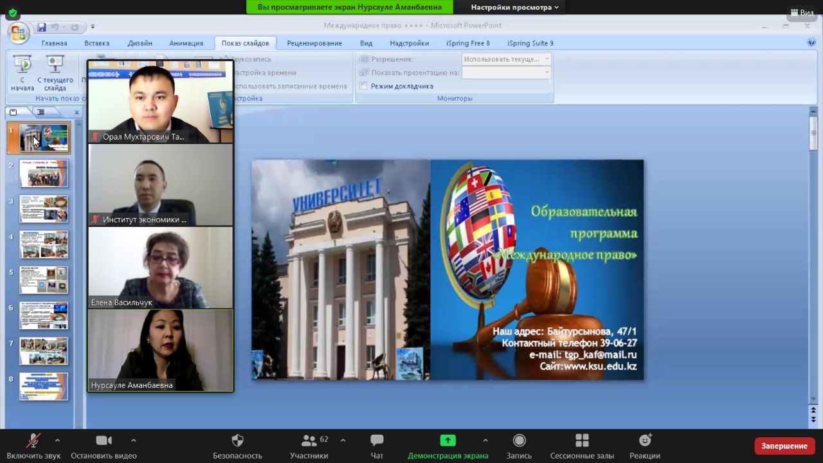
Task: Select slide 2 thumbnail
Action: (44, 174)
